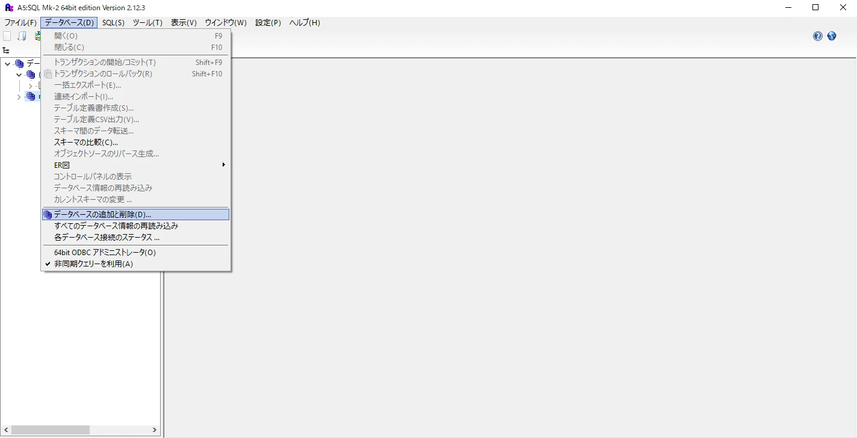Click the tree panel horizontal scrollbar thumb
The image size is (857, 438).
point(51,430)
